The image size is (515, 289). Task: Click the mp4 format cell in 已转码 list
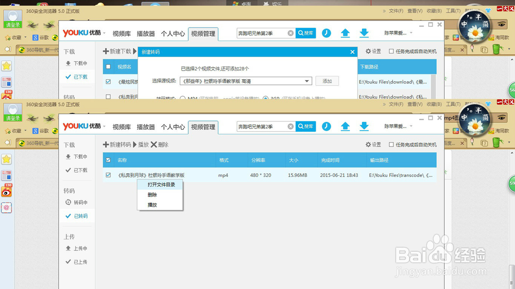click(x=223, y=175)
